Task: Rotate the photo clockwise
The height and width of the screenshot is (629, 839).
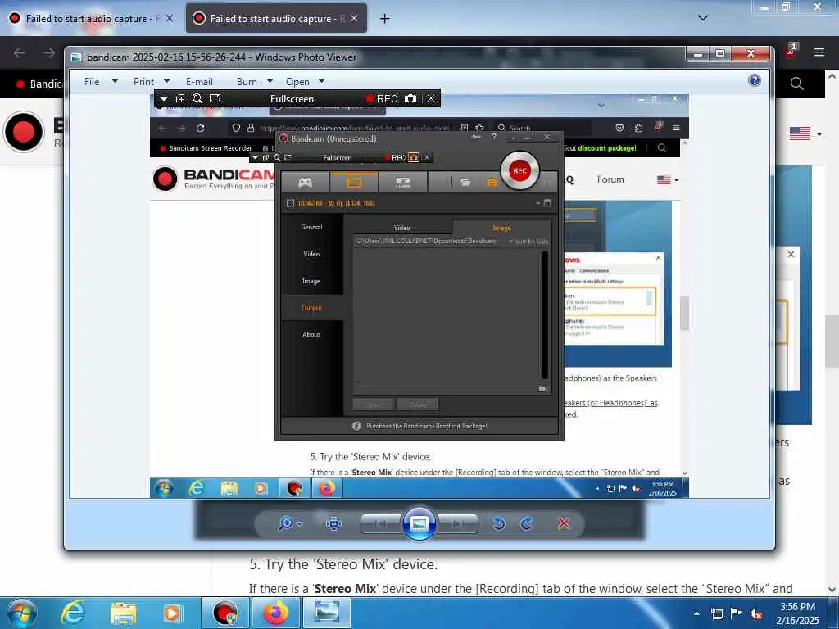Action: pyautogui.click(x=527, y=523)
